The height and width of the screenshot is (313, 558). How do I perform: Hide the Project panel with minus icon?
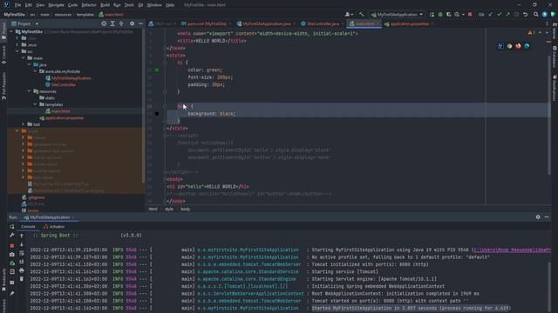coord(140,23)
